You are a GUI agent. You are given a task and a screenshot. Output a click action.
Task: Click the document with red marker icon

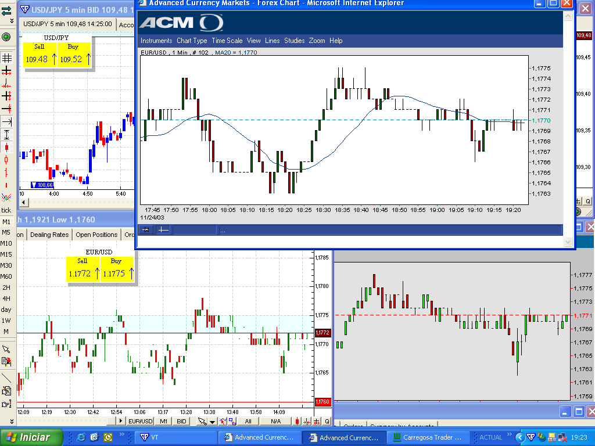tap(6, 362)
